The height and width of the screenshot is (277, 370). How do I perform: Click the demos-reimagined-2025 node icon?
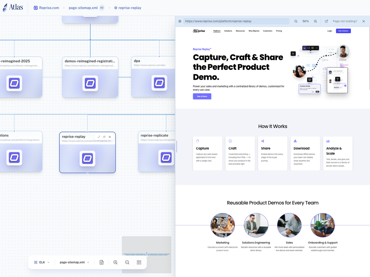tap(14, 83)
